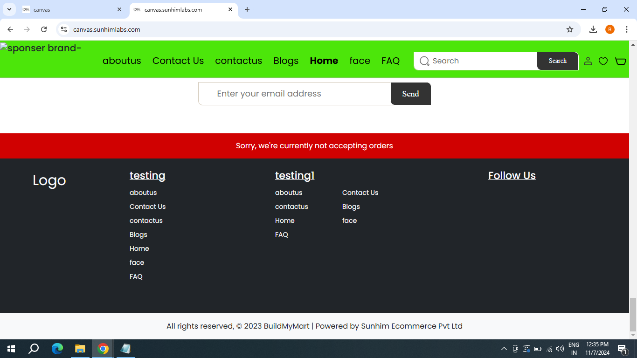Go back to previous page
The width and height of the screenshot is (637, 358).
point(10,29)
